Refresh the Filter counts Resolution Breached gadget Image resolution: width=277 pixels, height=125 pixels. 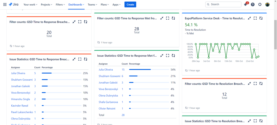[261, 84]
